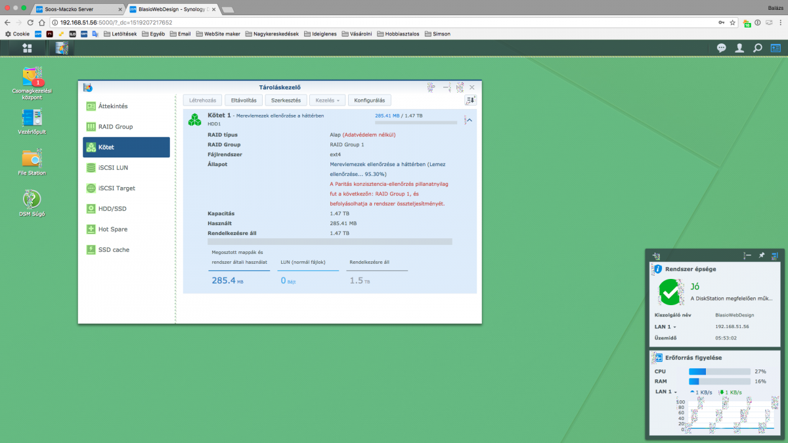
Task: Click the Tároláskezelő window title icon
Action: coord(88,87)
